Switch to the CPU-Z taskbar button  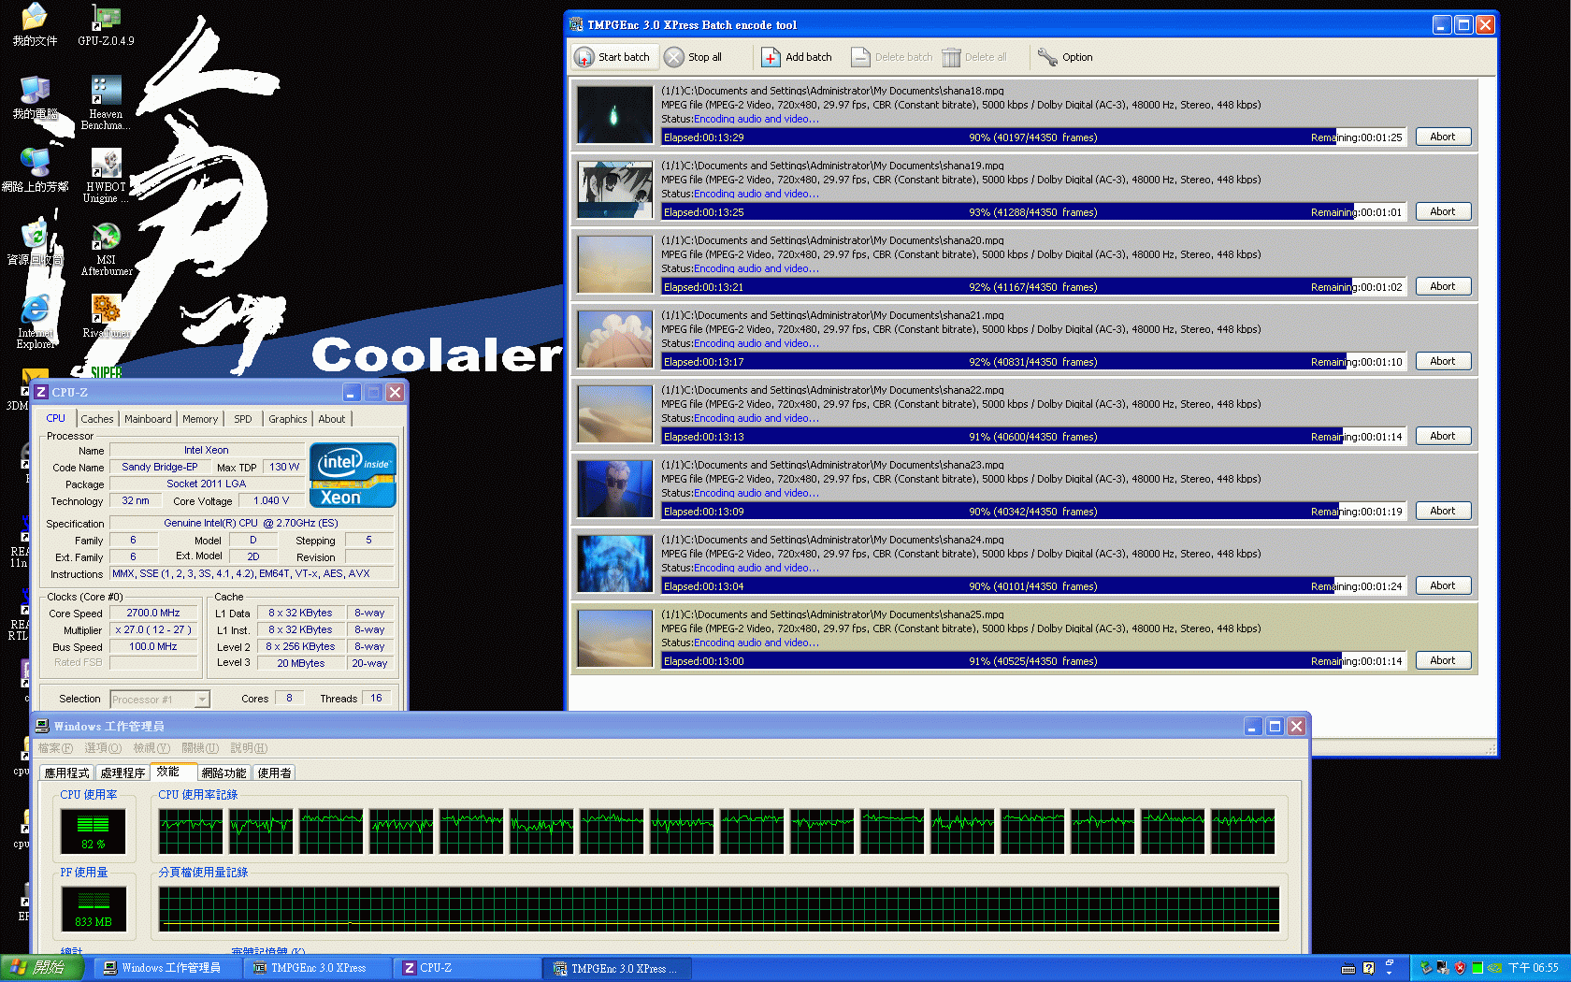click(468, 968)
